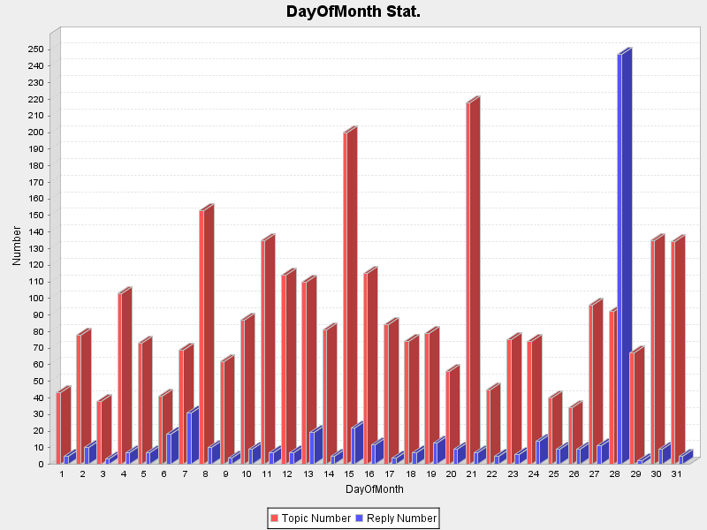The image size is (707, 530).
Task: Click the blue Reply Number legend swatch
Action: [359, 519]
